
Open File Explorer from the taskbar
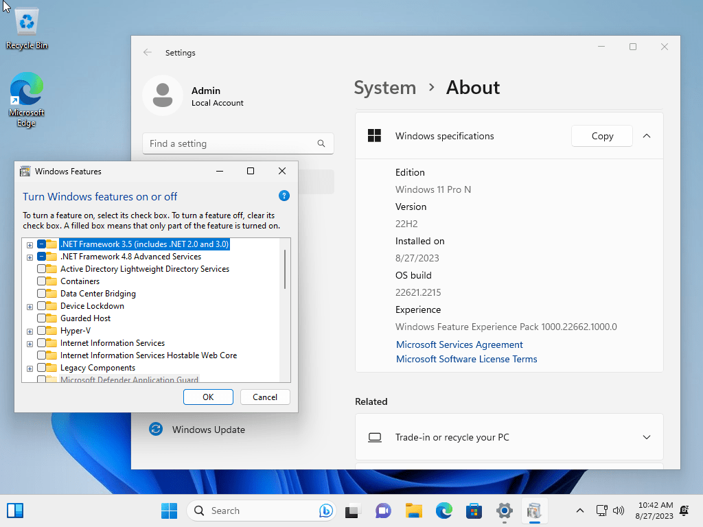(413, 511)
